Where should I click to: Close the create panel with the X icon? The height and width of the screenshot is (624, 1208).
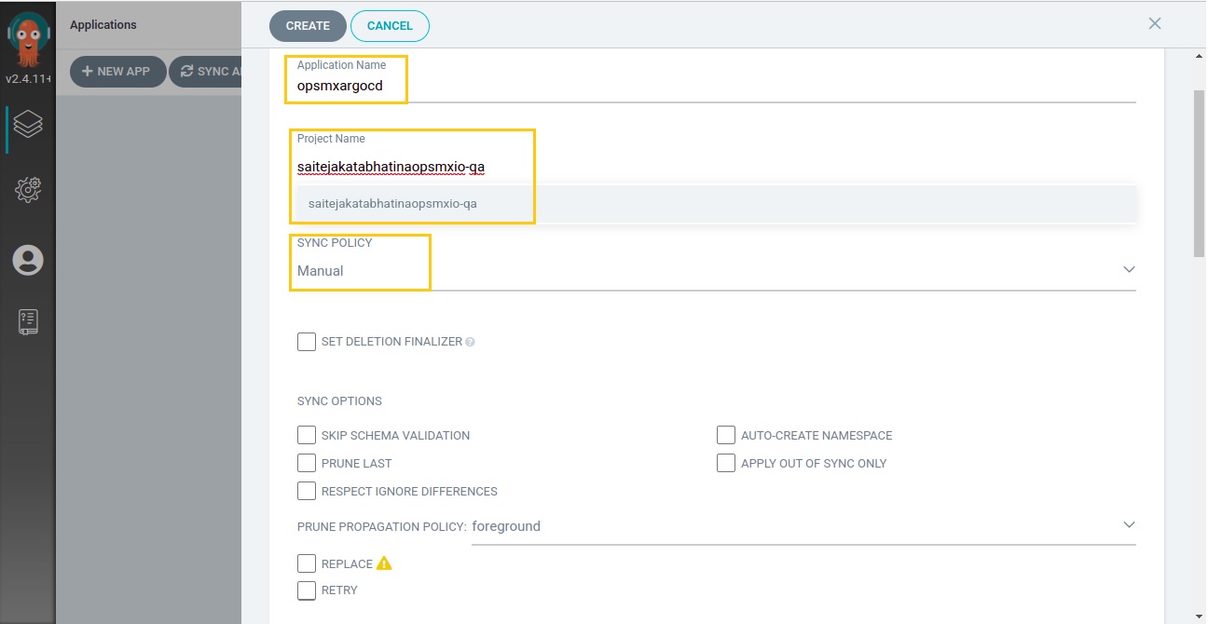(1155, 23)
